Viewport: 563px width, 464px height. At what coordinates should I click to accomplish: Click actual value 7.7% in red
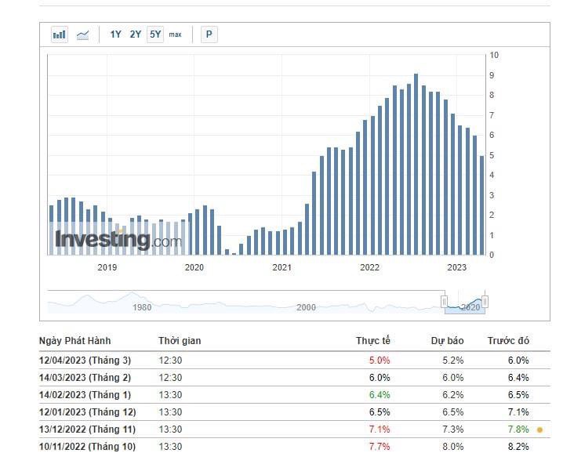click(380, 447)
